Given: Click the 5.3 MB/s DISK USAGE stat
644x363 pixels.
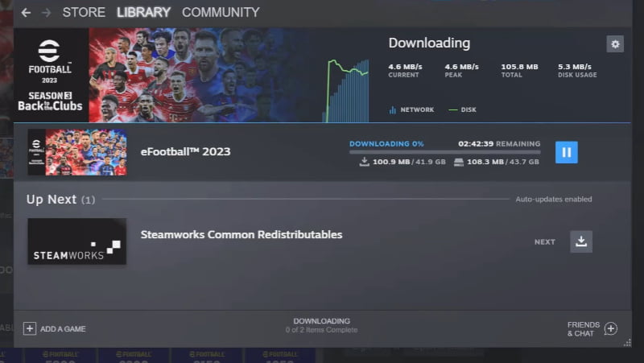Looking at the screenshot, I should tap(577, 70).
